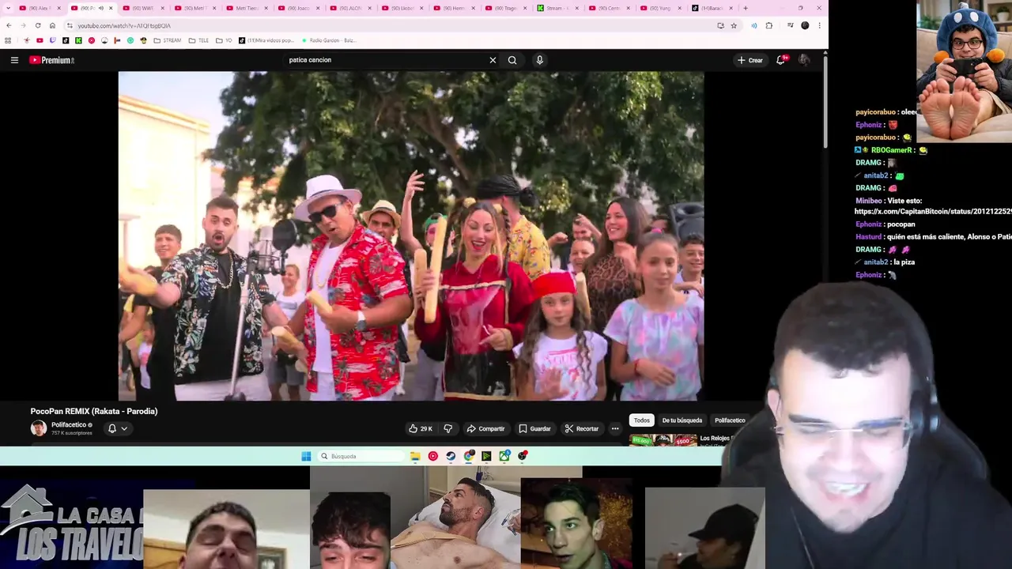Open the YouTube hamburger guide menu

click(x=14, y=60)
